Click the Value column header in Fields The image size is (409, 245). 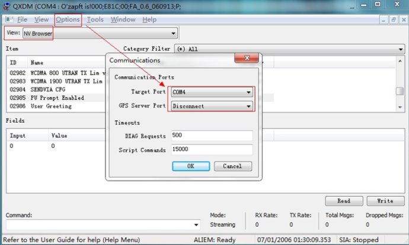pyautogui.click(x=77, y=136)
